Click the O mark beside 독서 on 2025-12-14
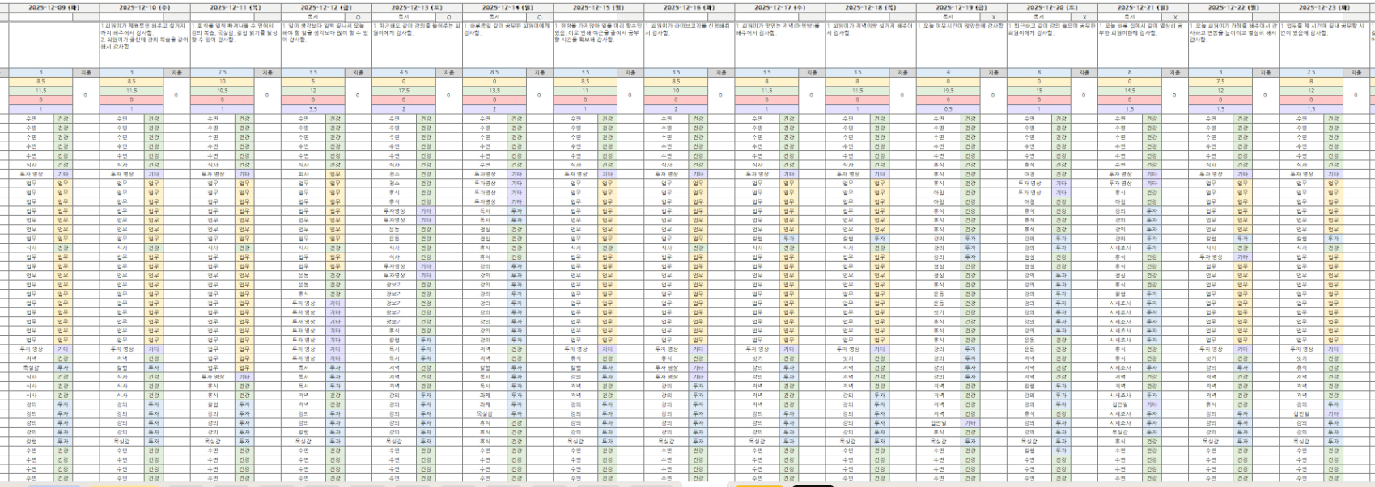 pos(540,16)
